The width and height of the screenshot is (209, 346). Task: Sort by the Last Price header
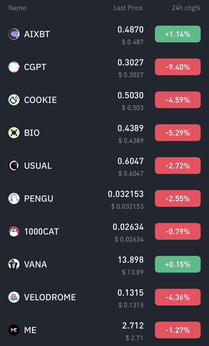tap(128, 8)
